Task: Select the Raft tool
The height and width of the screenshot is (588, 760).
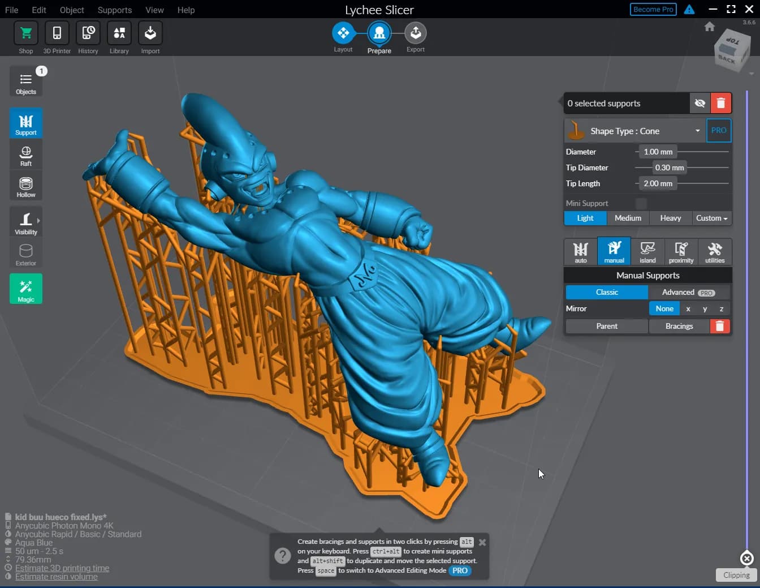Action: pyautogui.click(x=26, y=154)
